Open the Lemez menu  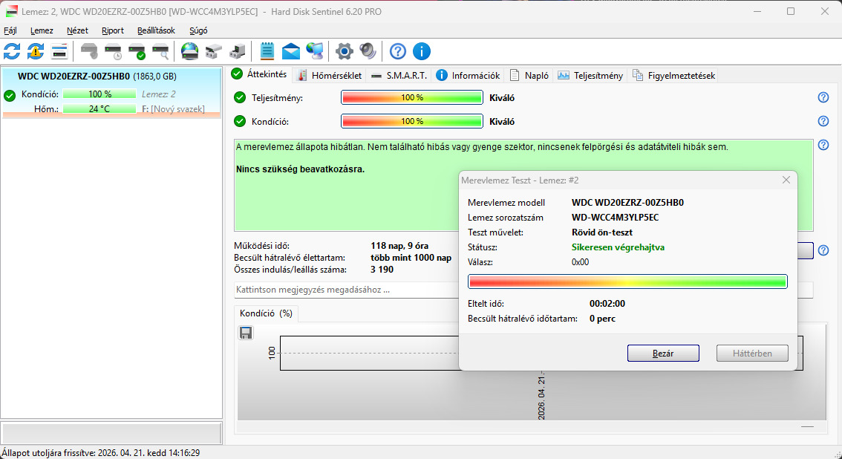point(42,30)
